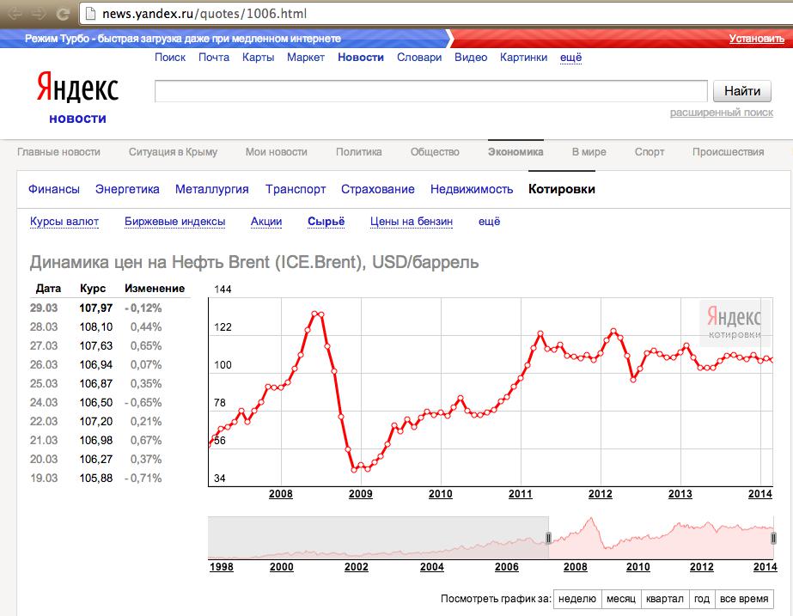Click left range handle on overview chart
The image size is (793, 616).
[548, 538]
